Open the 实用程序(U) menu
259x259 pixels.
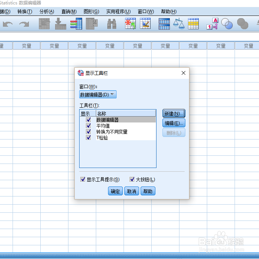[x=118, y=11]
